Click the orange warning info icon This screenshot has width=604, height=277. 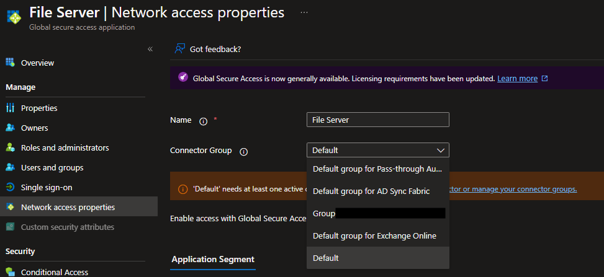click(183, 189)
